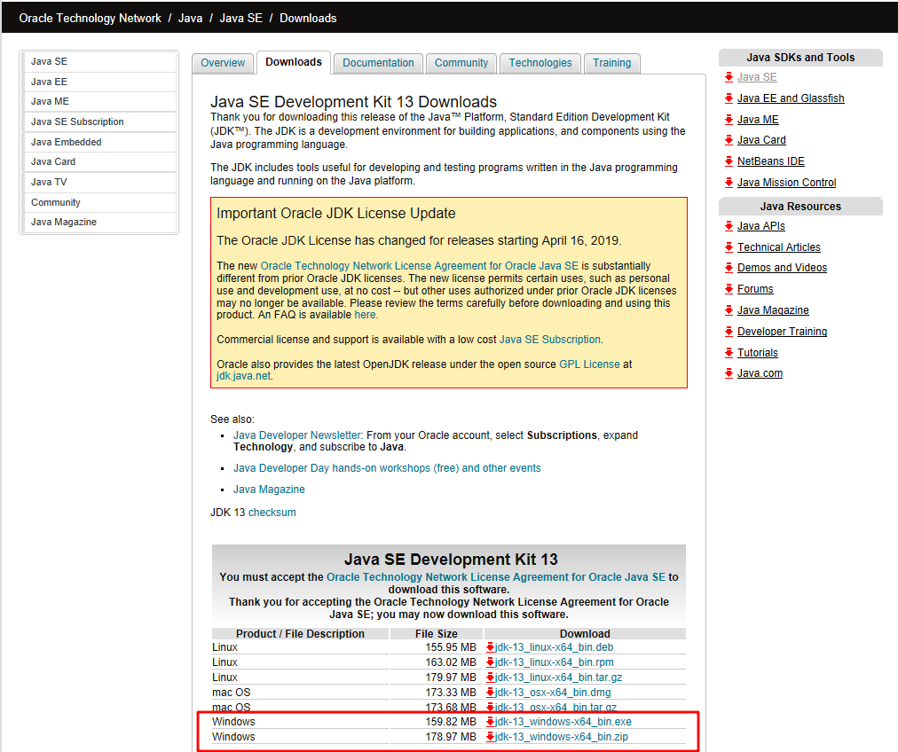898x752 pixels.
Task: Click download icon for jdk-13_osx-x64_bin.dmg
Action: point(490,693)
